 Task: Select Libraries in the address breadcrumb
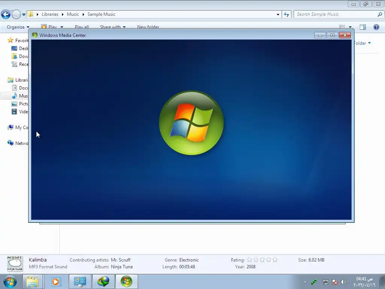coord(50,14)
